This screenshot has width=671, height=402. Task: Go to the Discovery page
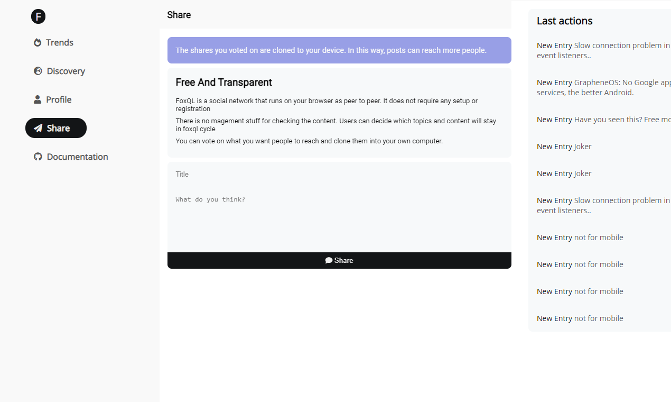66,71
